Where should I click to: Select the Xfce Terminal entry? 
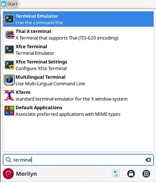[78, 50]
